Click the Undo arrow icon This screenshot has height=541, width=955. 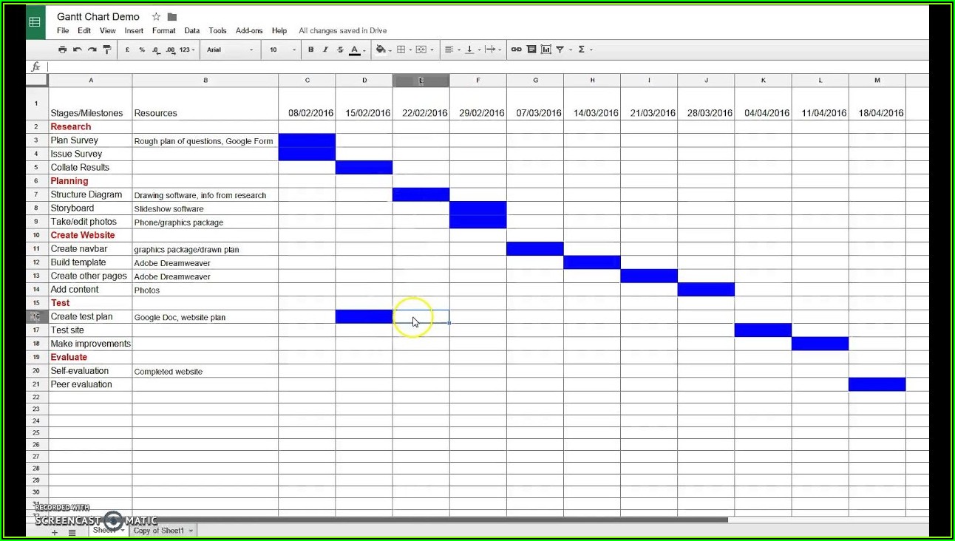(x=77, y=50)
